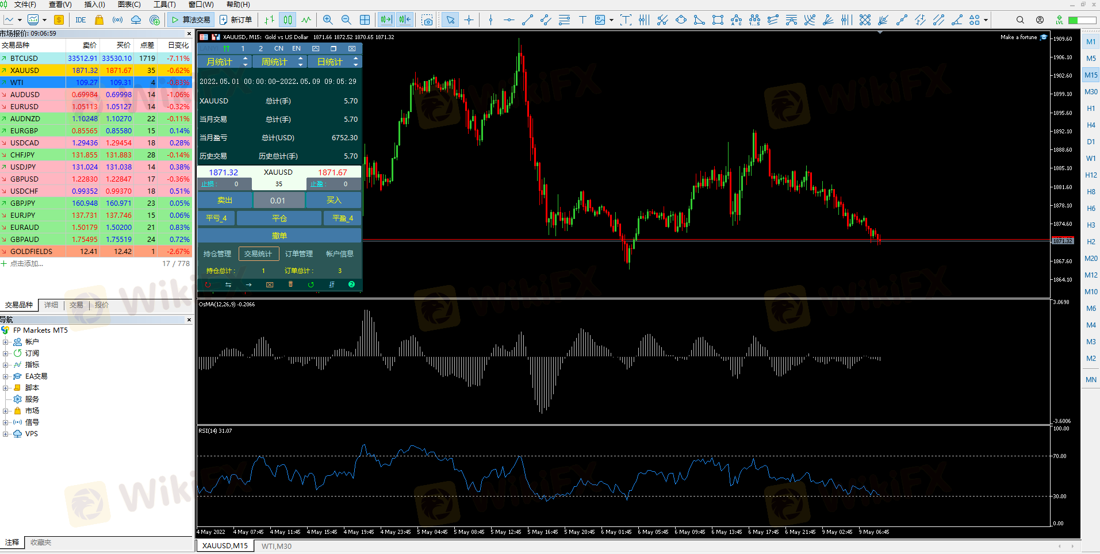Viewport: 1100px width, 554px height.
Task: Click the 平仓 close position button
Action: click(x=279, y=218)
